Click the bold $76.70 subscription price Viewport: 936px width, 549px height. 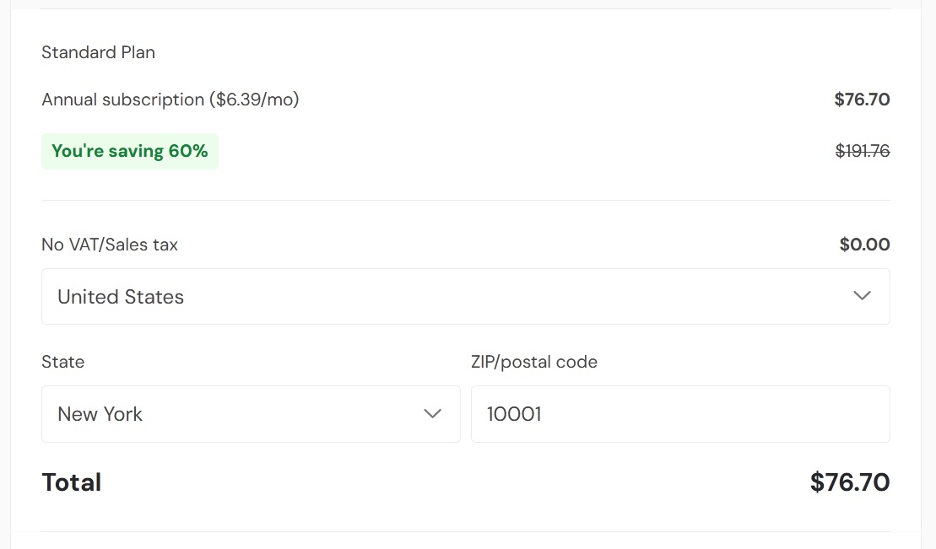coord(862,100)
